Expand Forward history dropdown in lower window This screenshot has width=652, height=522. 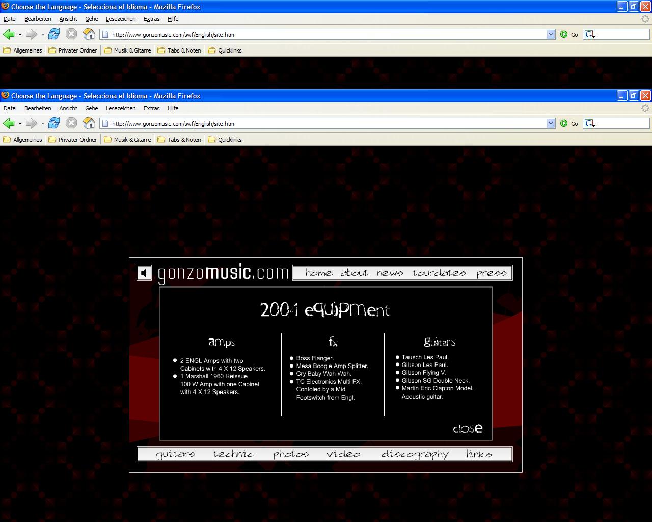[x=43, y=124]
